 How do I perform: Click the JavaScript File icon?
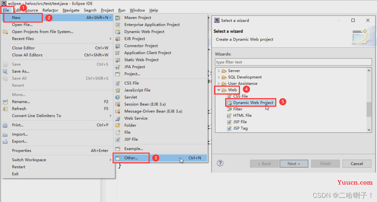coord(118,90)
